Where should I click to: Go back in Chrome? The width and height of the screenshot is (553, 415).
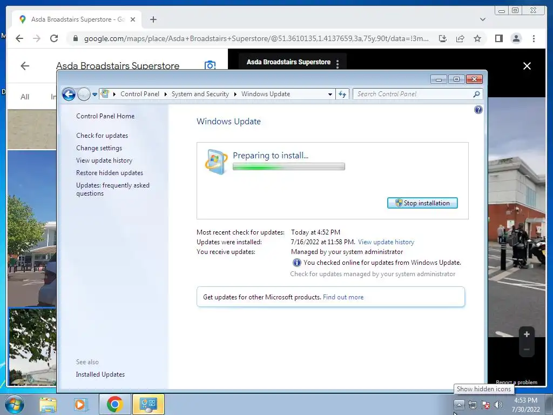[x=19, y=38]
